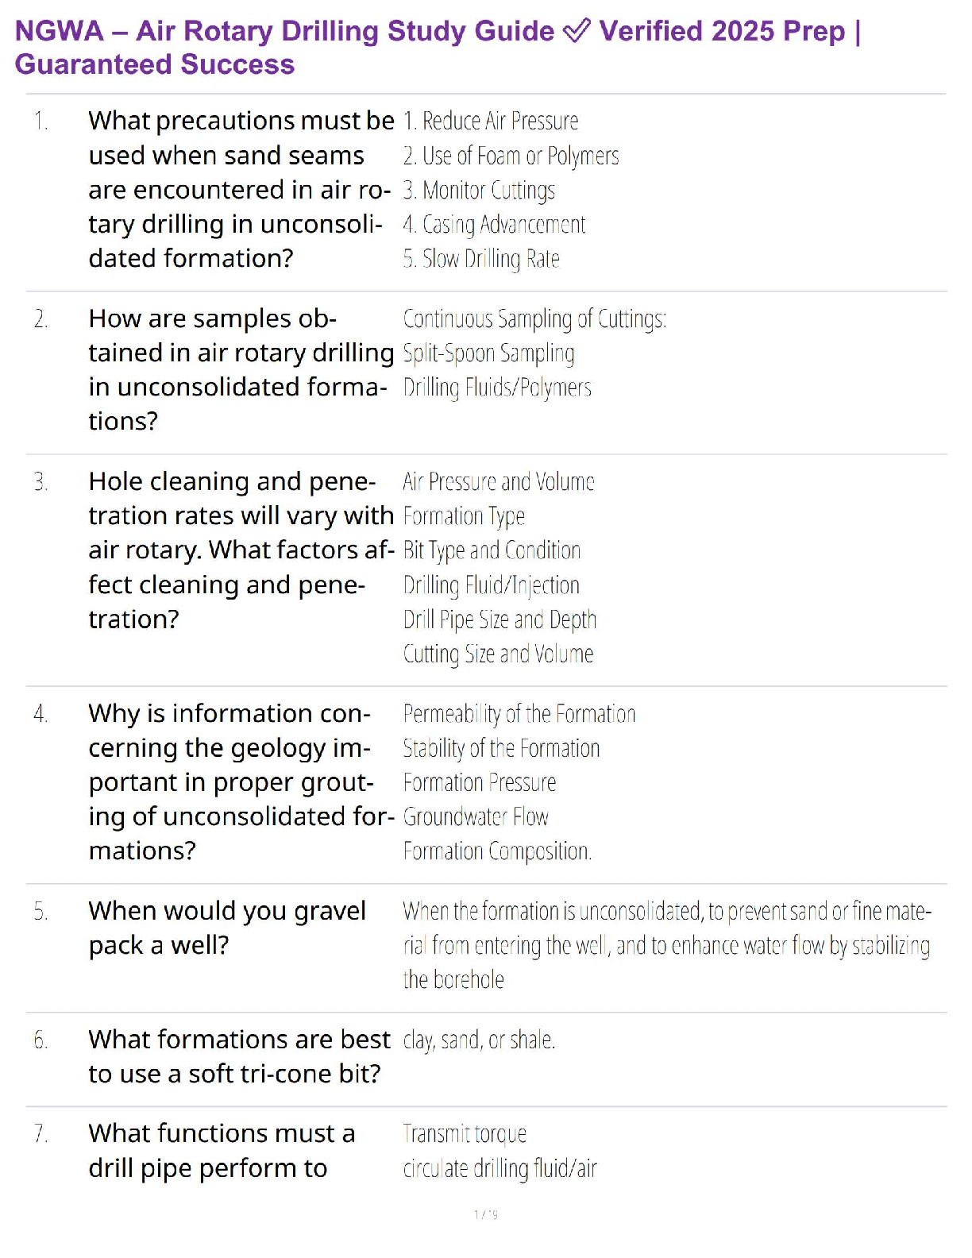
Task: Click the 'Transmit torque' answer
Action: pyautogui.click(x=465, y=1133)
